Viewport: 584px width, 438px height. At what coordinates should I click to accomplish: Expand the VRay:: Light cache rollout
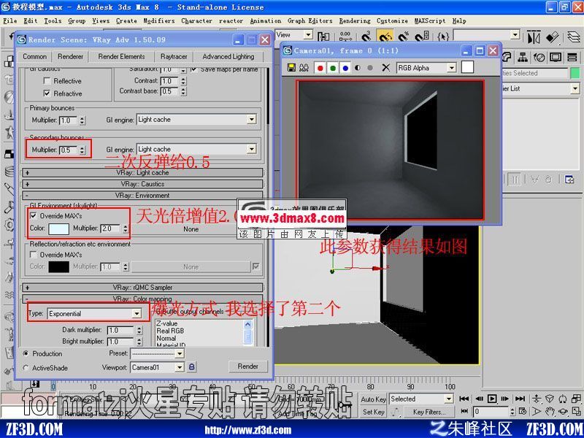coord(142,173)
